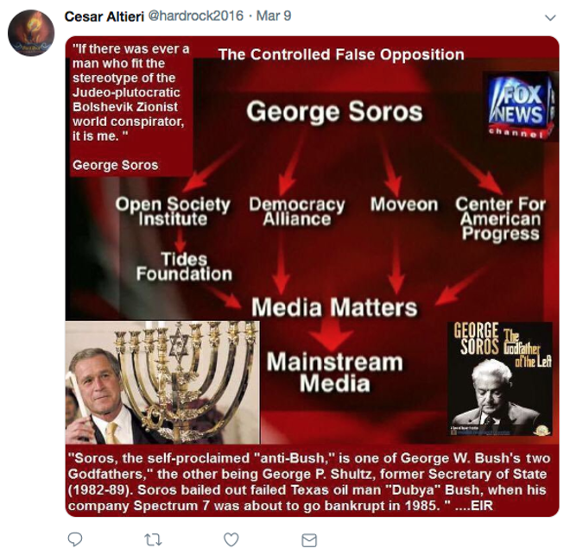Click the 'Open Society Institute' label in the image
570x555 pixels.
[x=173, y=211]
